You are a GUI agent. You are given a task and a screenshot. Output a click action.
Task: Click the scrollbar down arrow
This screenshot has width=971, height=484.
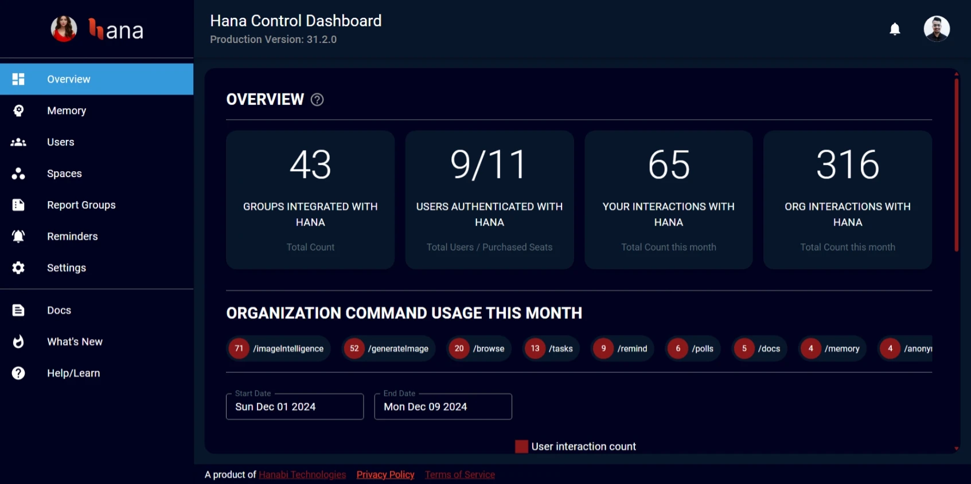(957, 448)
